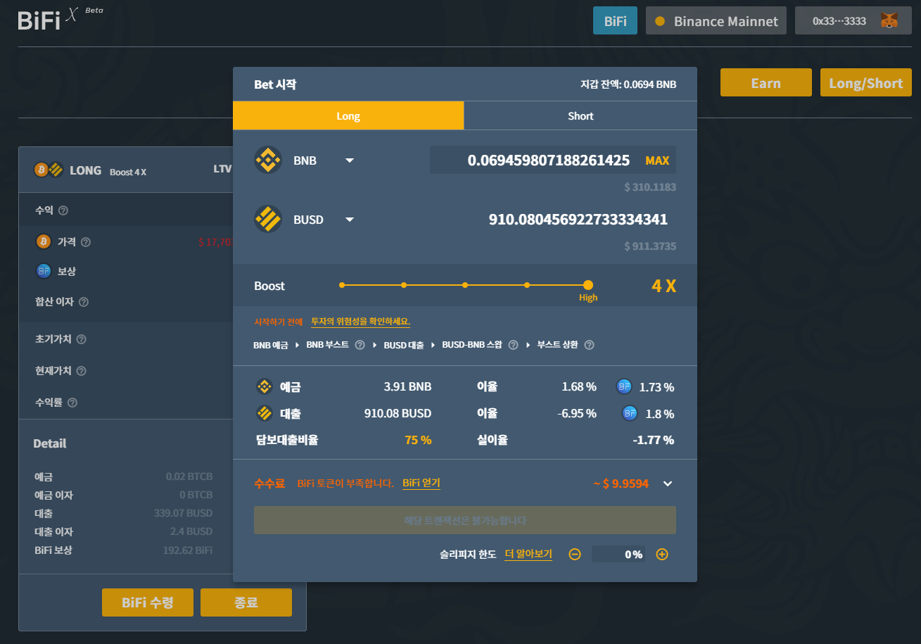Click the 192.62 BiFi reward value

pyautogui.click(x=188, y=550)
